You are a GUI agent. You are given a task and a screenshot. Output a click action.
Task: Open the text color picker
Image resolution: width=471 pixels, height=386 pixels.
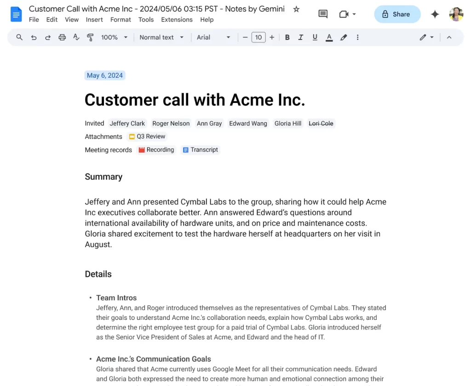pyautogui.click(x=329, y=37)
